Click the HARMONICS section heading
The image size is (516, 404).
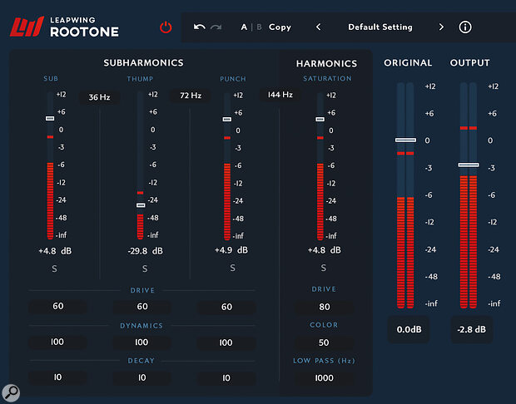326,63
